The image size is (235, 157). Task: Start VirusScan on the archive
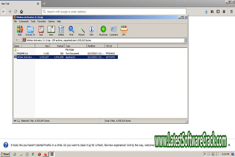coord(103,31)
